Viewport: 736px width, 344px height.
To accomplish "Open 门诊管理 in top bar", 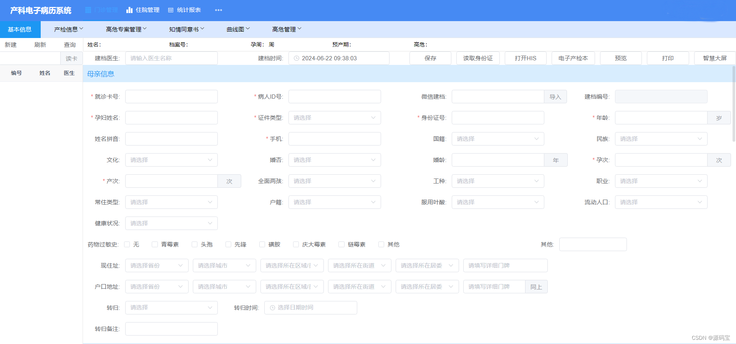I will 101,10.
